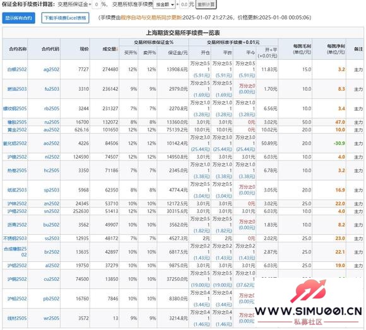Open the ni2502 contract code link
The width and height of the screenshot is (366, 330).
point(52,157)
